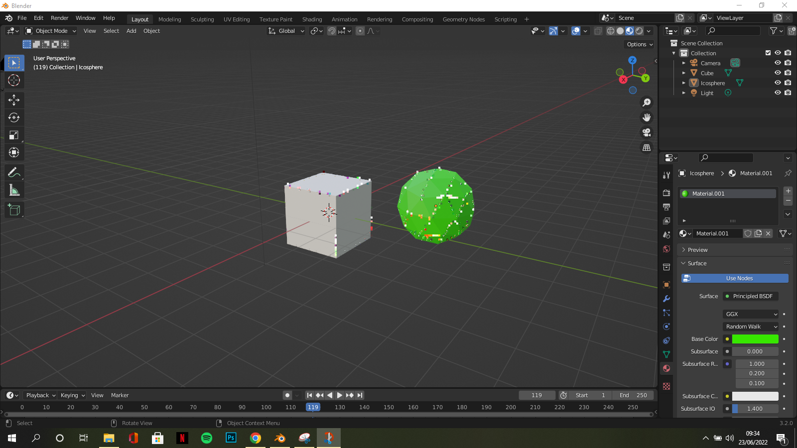Viewport: 797px width, 448px height.
Task: Hide the Icosphere eye icon
Action: tap(778, 83)
